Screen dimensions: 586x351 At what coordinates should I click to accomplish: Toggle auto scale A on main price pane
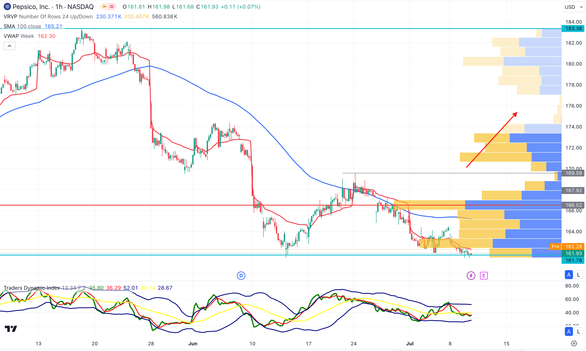coord(569,275)
